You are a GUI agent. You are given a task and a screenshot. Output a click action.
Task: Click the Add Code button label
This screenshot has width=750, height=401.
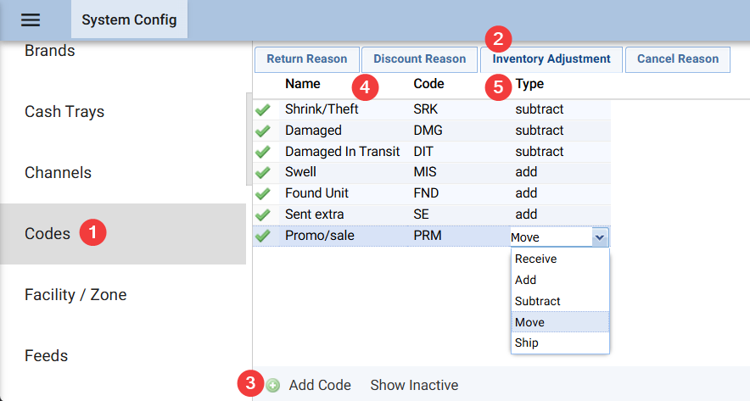point(320,386)
